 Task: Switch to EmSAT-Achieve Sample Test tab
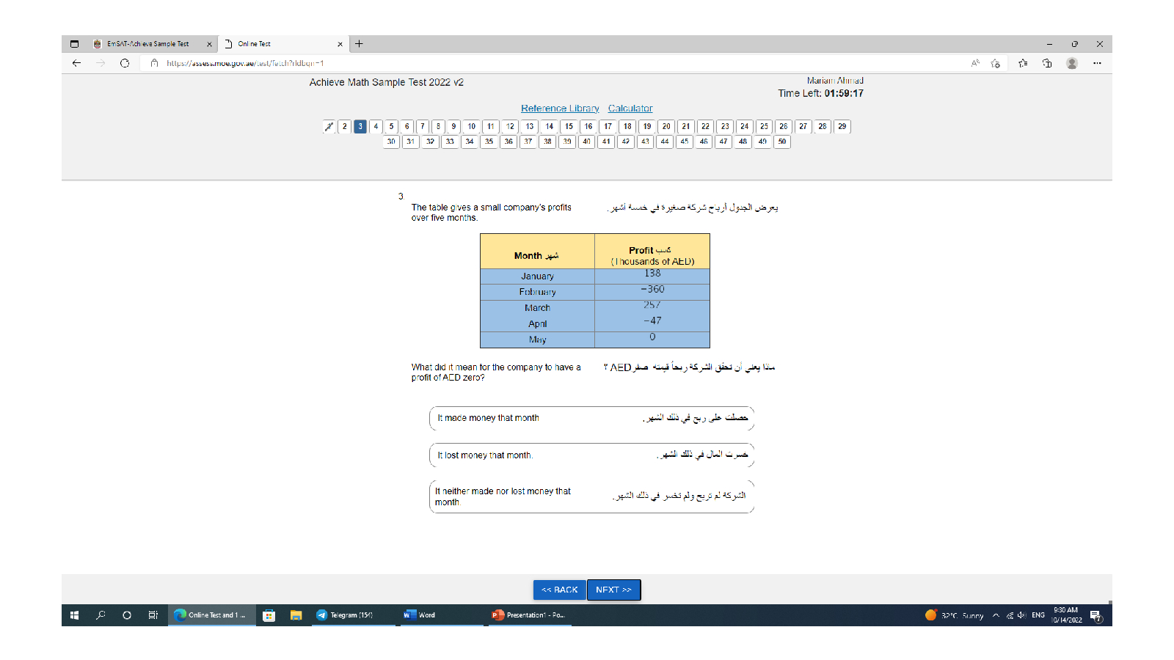(147, 44)
